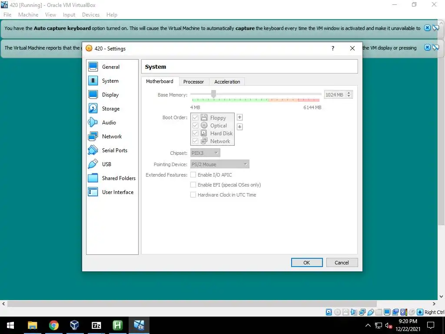The image size is (445, 334).
Task: Click hard disk indicator in VM status bar
Action: pyautogui.click(x=329, y=312)
